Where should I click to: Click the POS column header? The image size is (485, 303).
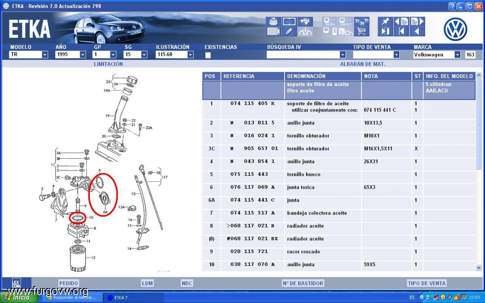point(211,76)
